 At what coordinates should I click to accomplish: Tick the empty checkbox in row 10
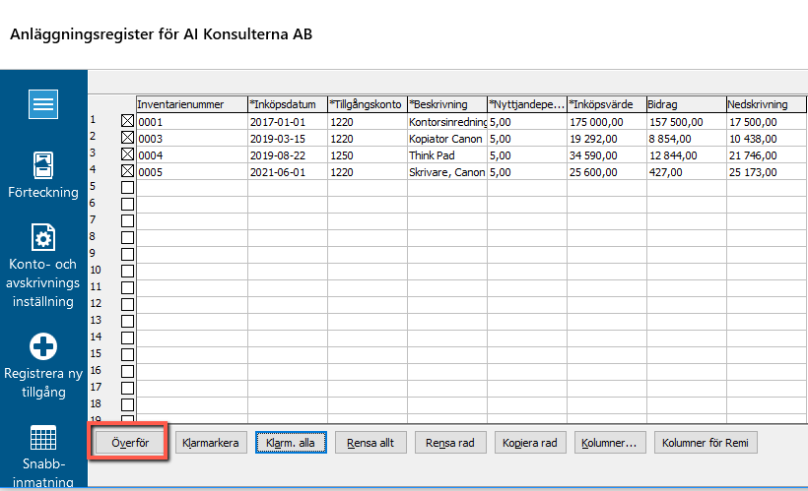(127, 272)
